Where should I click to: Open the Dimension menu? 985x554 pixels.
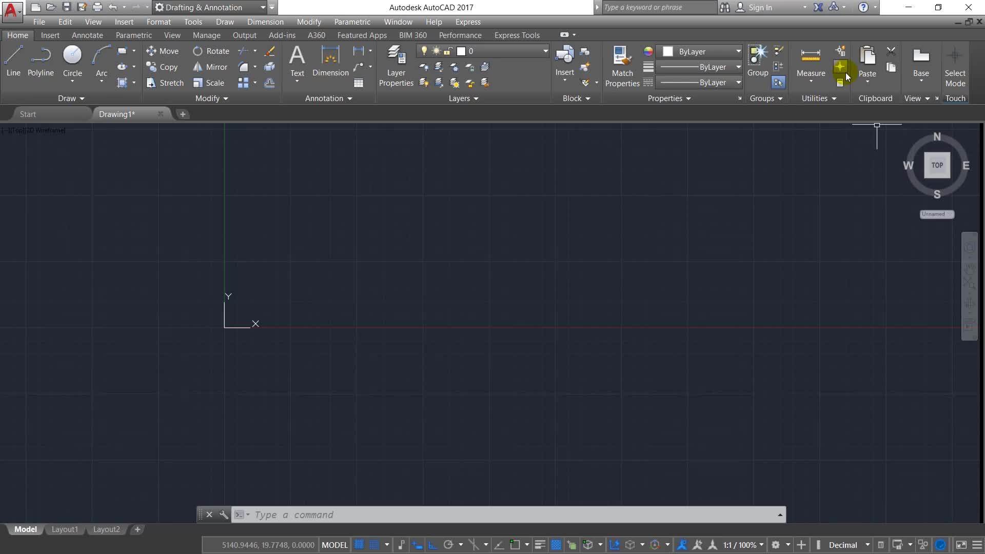click(x=265, y=22)
